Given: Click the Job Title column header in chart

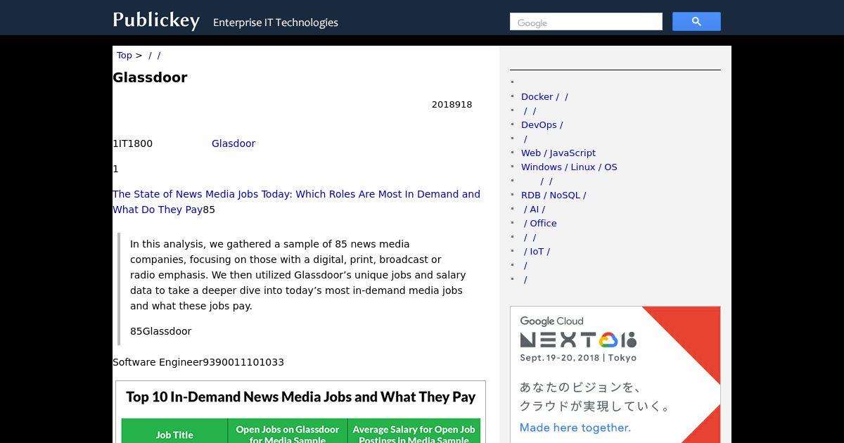Looking at the screenshot, I should (174, 434).
